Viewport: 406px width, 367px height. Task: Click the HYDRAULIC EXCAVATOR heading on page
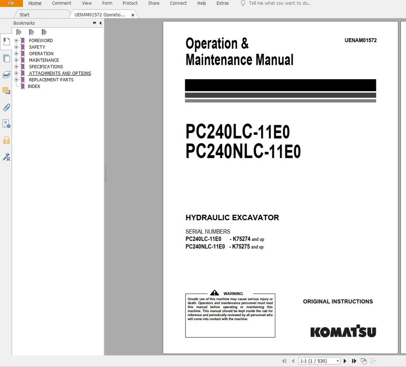click(232, 217)
